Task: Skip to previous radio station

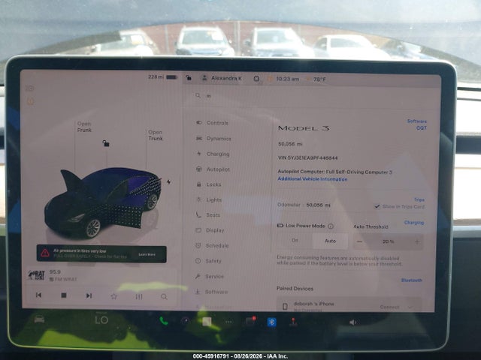Action: (38, 295)
